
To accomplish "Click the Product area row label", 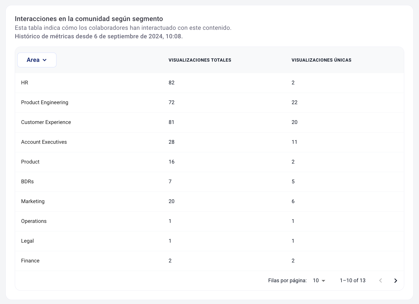I will click(30, 162).
